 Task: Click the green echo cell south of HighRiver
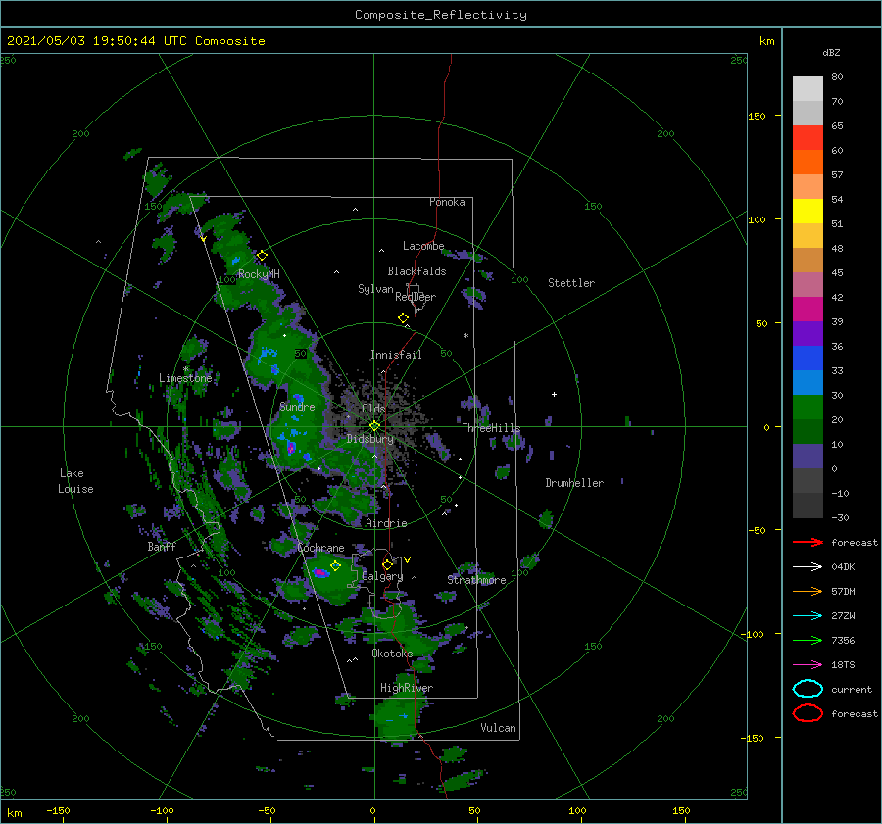397,717
